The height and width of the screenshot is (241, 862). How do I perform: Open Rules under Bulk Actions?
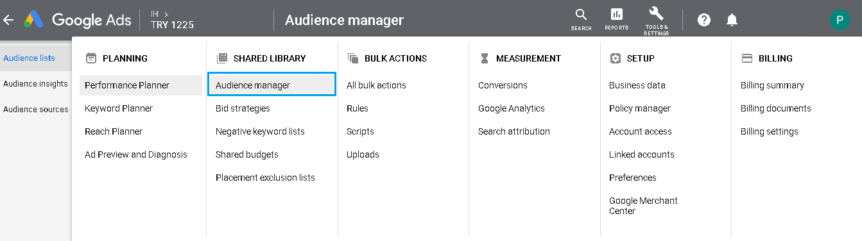click(358, 108)
